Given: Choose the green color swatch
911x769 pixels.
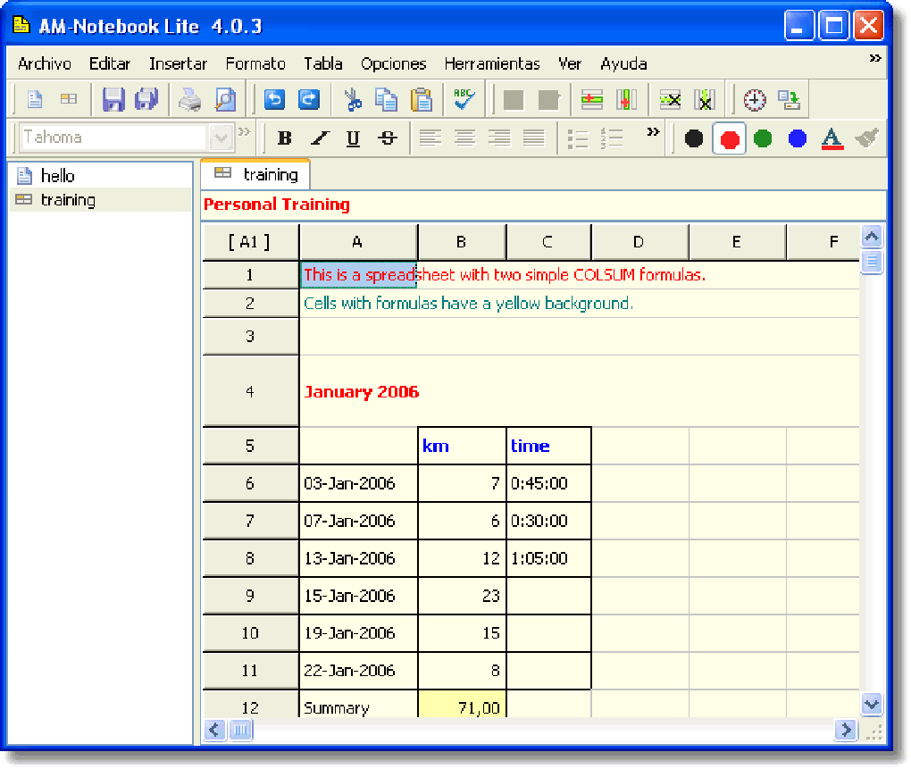Looking at the screenshot, I should (763, 138).
